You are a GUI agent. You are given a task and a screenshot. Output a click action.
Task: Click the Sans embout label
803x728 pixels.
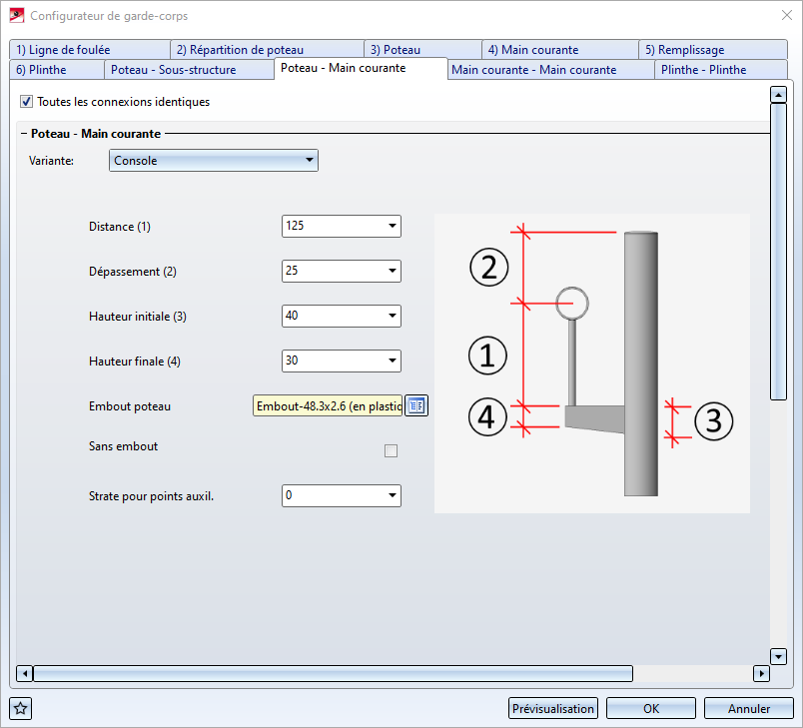pyautogui.click(x=124, y=446)
